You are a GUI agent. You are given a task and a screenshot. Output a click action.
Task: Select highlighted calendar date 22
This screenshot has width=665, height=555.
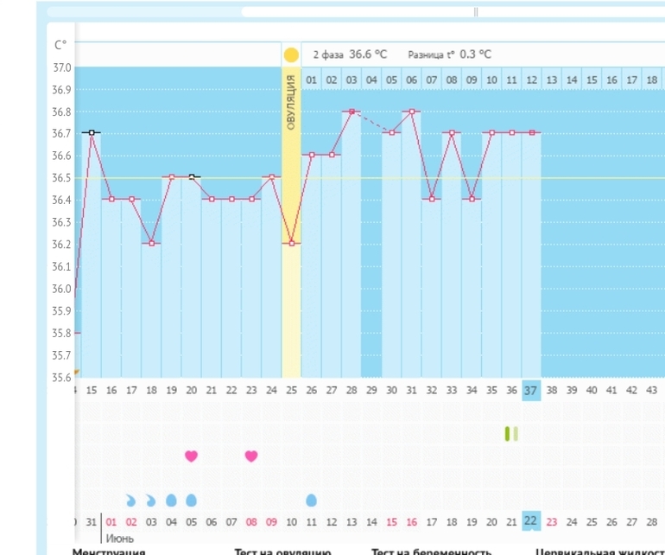pyautogui.click(x=531, y=521)
